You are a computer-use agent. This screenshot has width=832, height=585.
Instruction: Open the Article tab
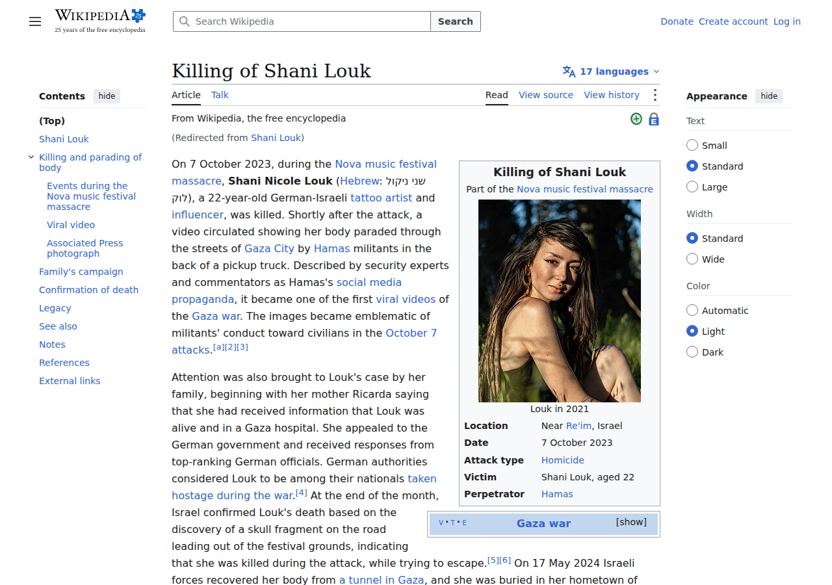tap(186, 95)
